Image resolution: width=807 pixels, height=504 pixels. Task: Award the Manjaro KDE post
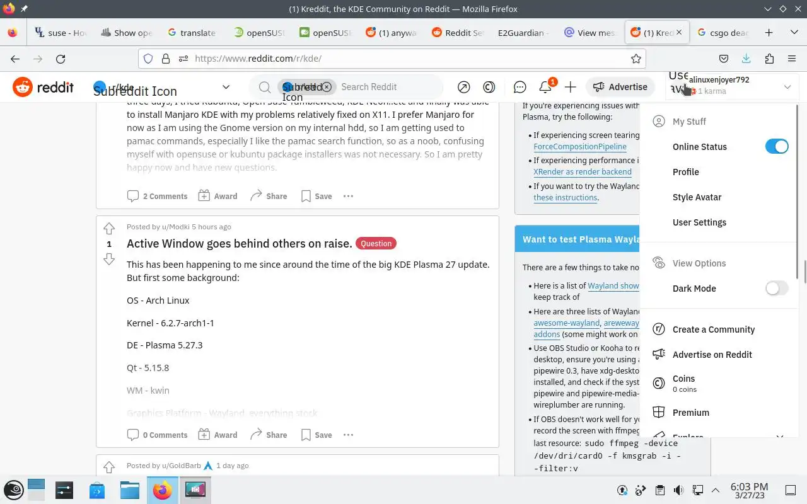(218, 196)
